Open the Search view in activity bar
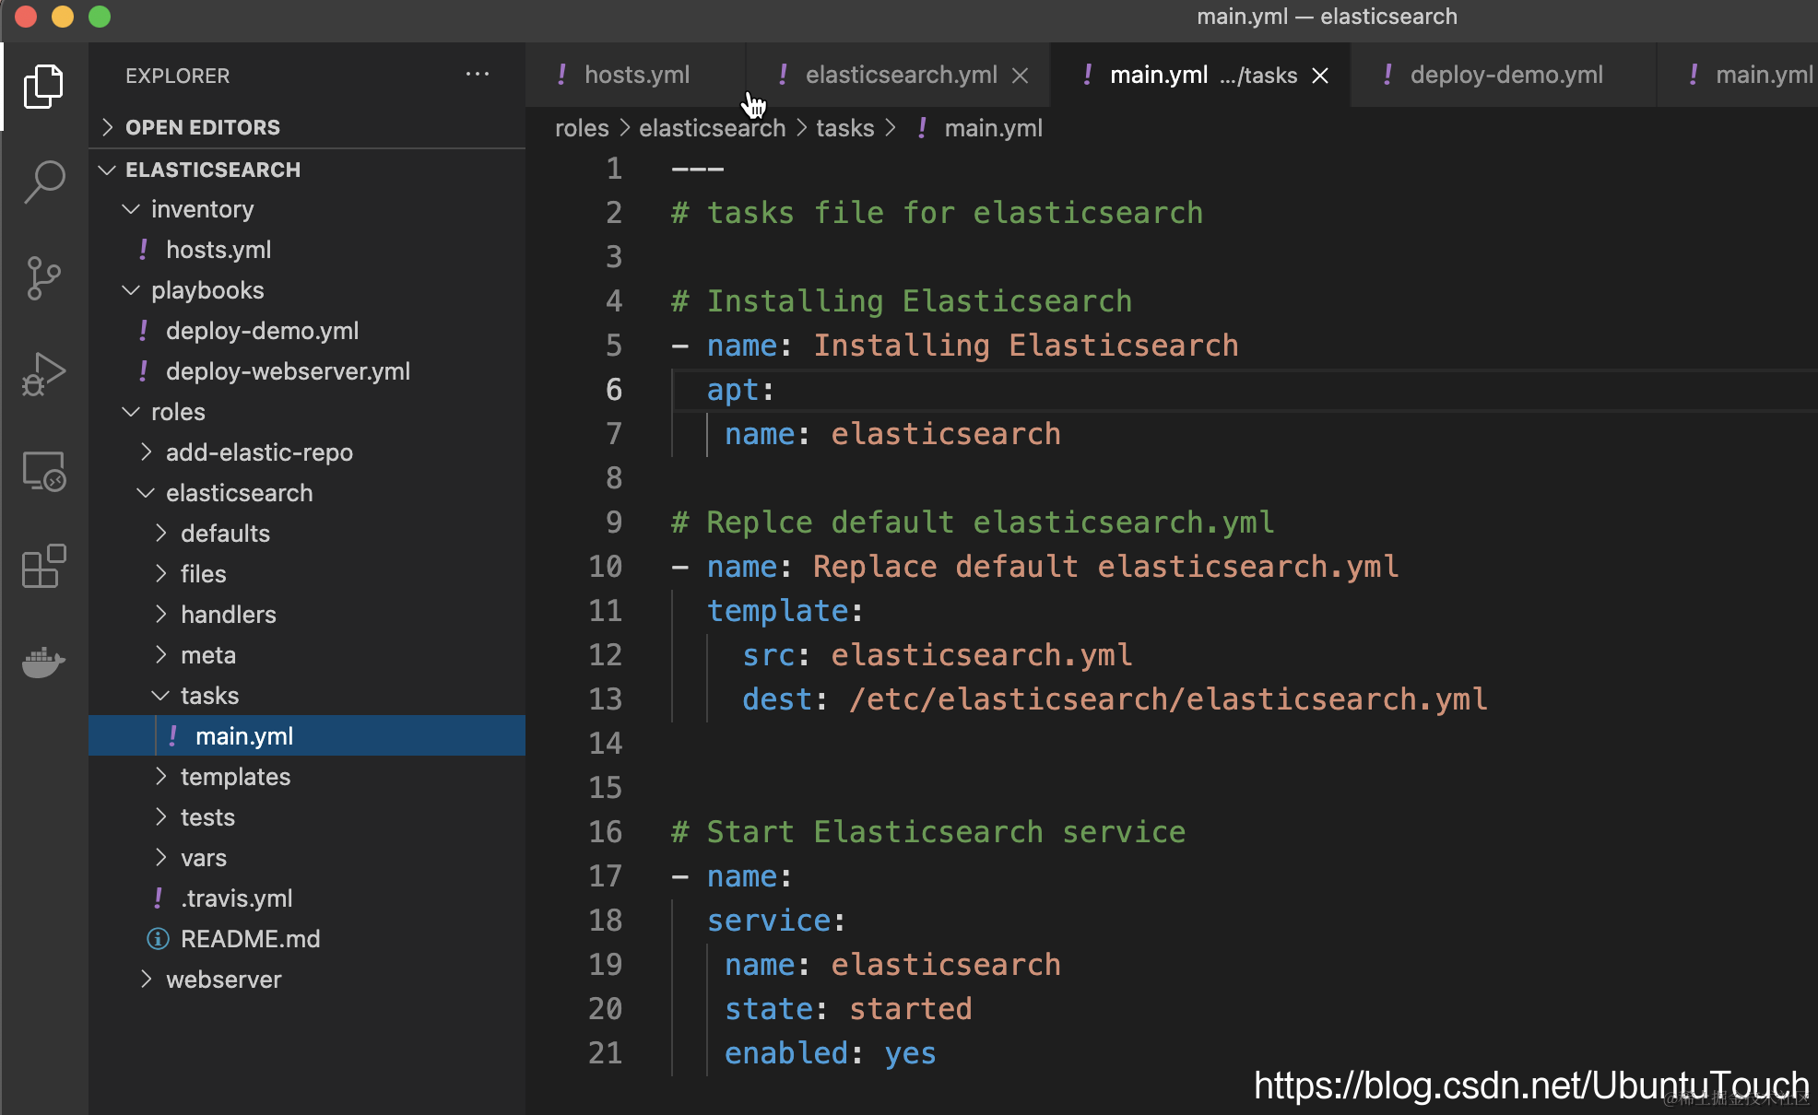Viewport: 1818px width, 1115px height. (x=43, y=182)
